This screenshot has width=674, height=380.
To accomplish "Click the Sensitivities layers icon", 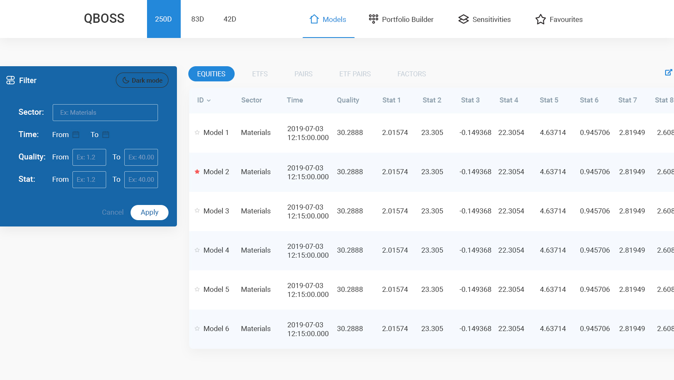I will click(x=463, y=19).
